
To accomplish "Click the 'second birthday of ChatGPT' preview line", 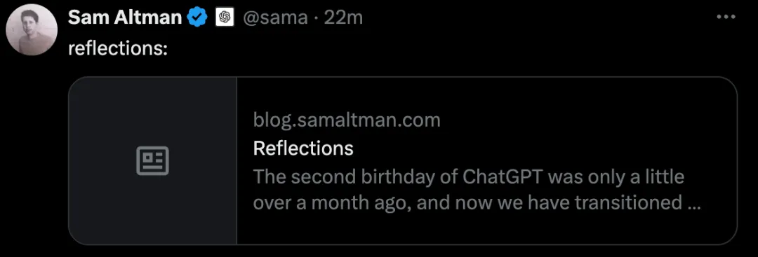I will (x=469, y=176).
